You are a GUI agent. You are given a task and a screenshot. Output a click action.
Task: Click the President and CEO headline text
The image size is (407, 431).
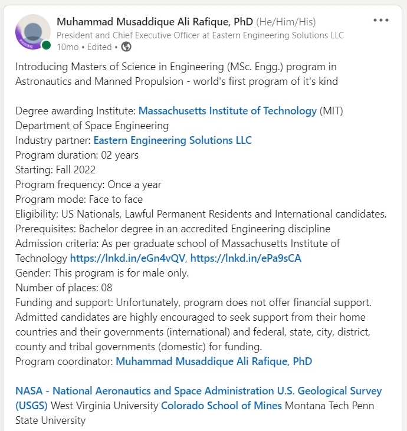tap(200, 35)
